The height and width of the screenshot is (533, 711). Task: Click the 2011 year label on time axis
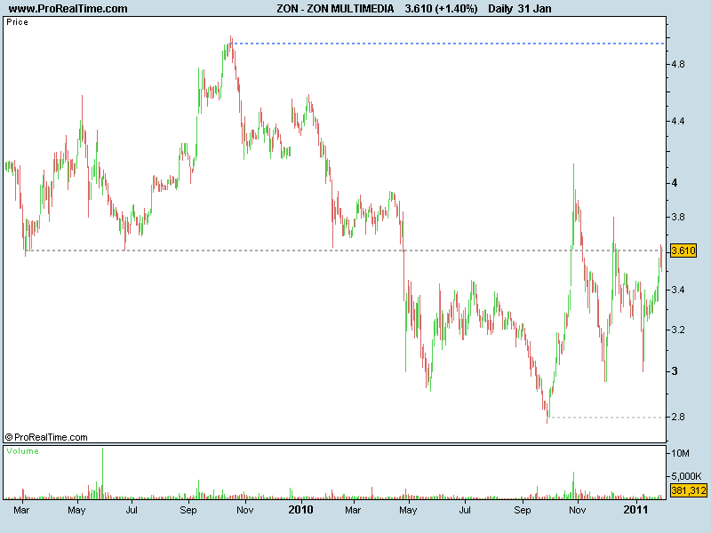635,510
